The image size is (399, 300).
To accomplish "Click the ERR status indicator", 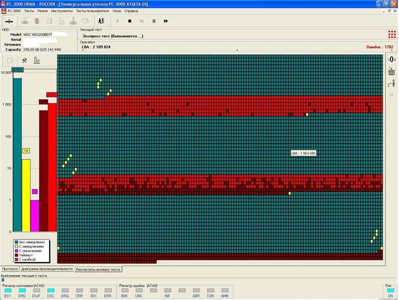I will 108,291.
